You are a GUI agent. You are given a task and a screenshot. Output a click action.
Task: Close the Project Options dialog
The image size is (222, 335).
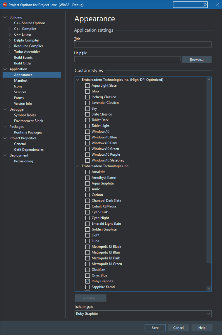[217, 5]
